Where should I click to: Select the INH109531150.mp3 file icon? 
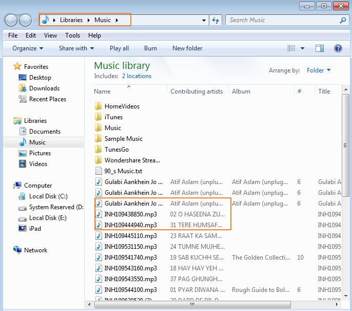pyautogui.click(x=99, y=246)
